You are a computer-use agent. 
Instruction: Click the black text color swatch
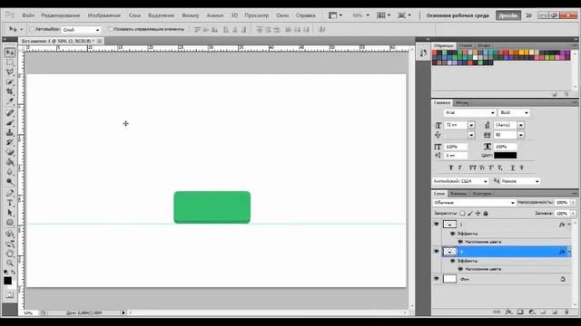[505, 155]
